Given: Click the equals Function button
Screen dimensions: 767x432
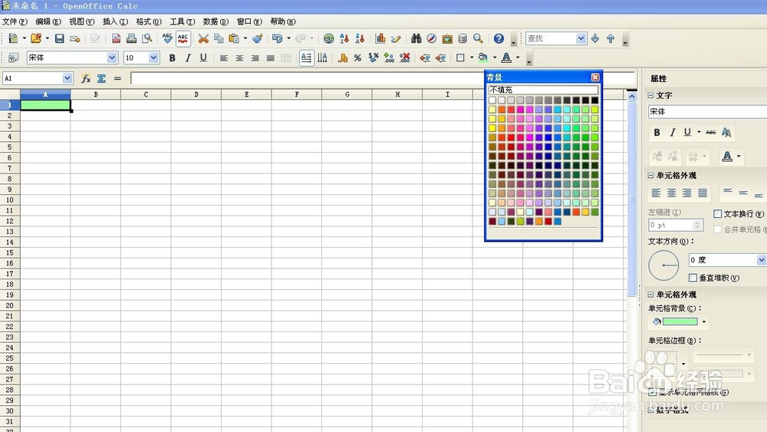Looking at the screenshot, I should pos(117,78).
